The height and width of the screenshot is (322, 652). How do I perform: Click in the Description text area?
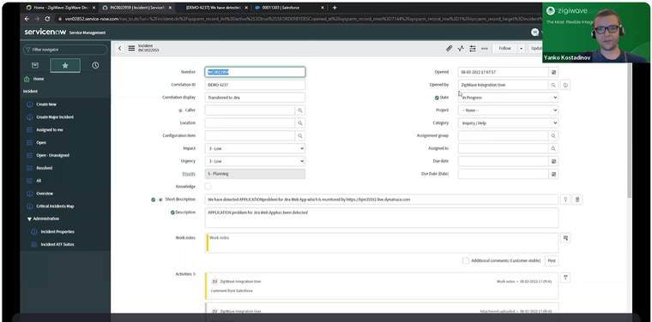[381, 218]
